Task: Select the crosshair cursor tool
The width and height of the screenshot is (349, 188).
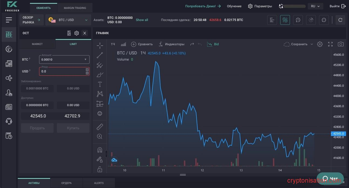Action: tap(100, 46)
